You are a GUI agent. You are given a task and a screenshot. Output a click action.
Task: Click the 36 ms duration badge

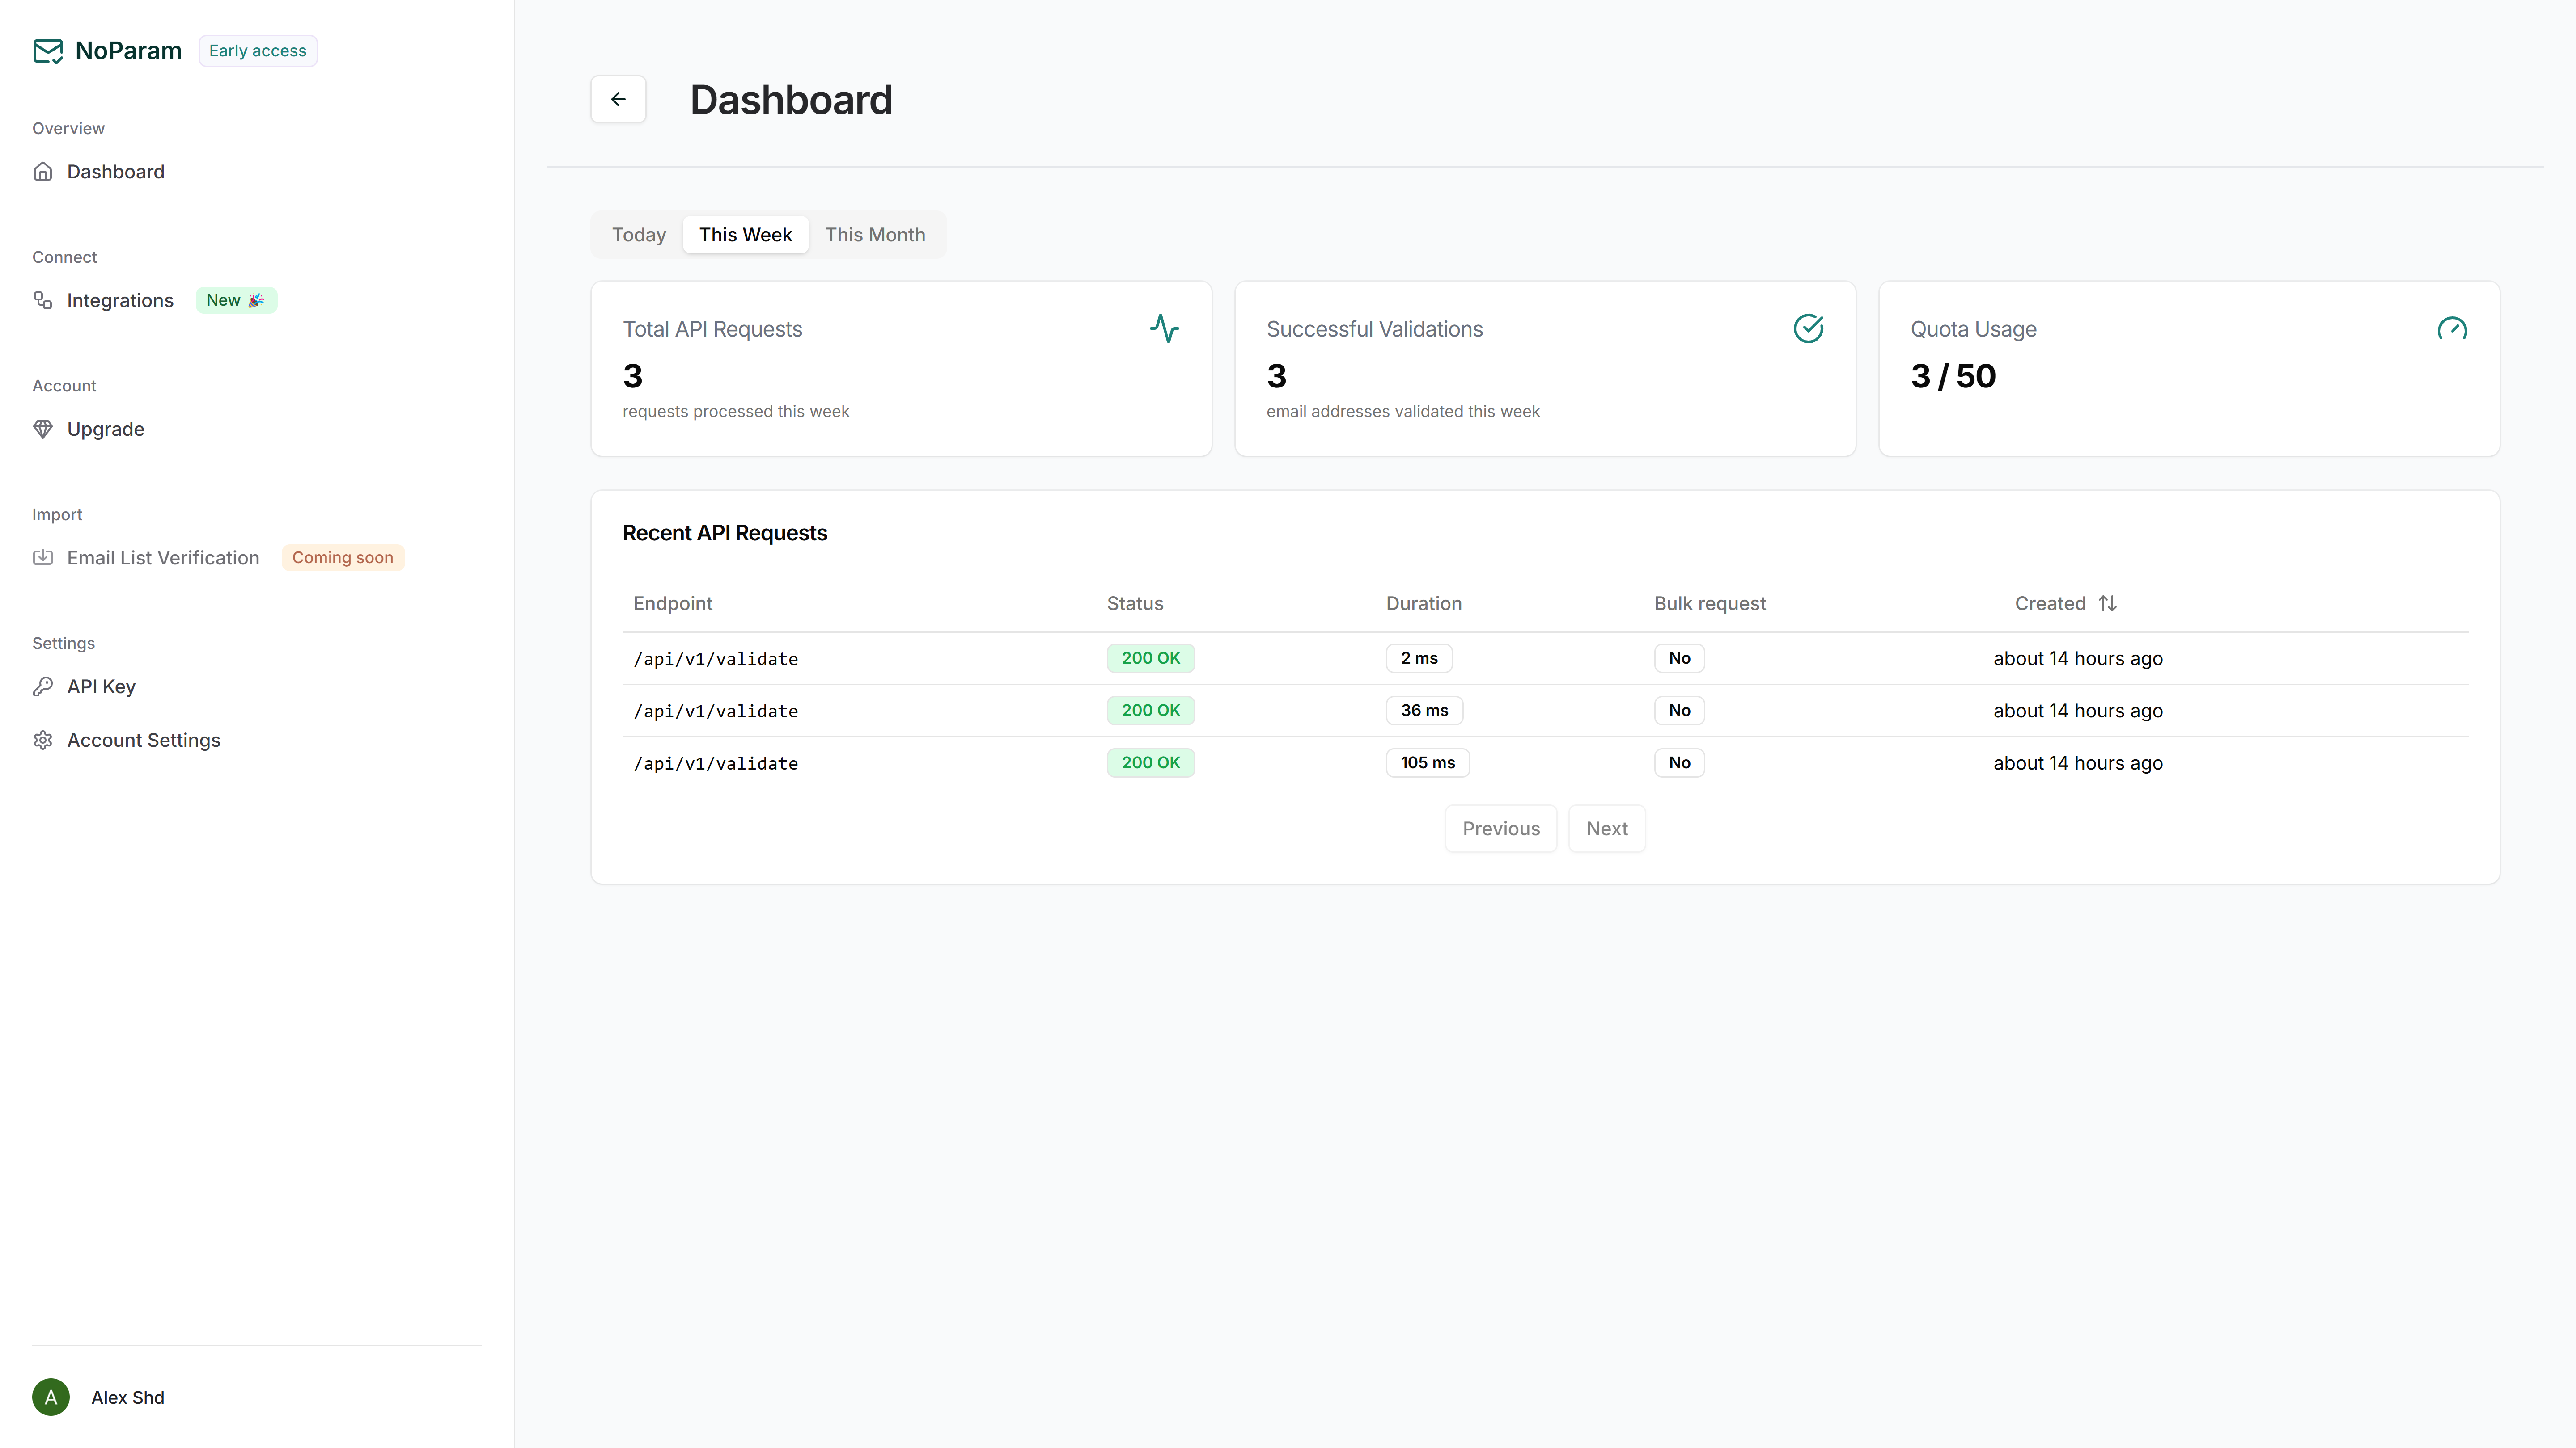1424,711
